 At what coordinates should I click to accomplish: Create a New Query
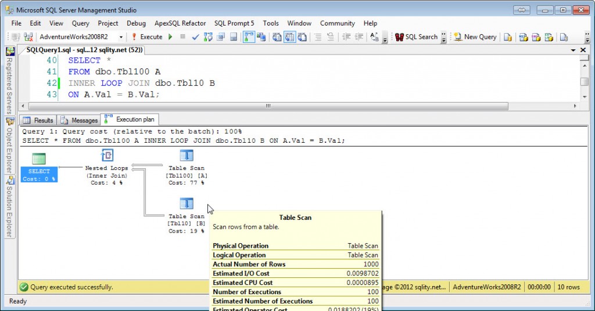pyautogui.click(x=475, y=37)
